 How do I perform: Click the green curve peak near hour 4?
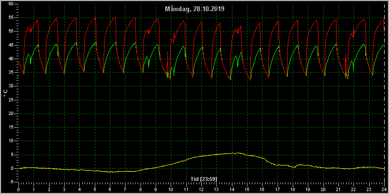click(x=76, y=42)
